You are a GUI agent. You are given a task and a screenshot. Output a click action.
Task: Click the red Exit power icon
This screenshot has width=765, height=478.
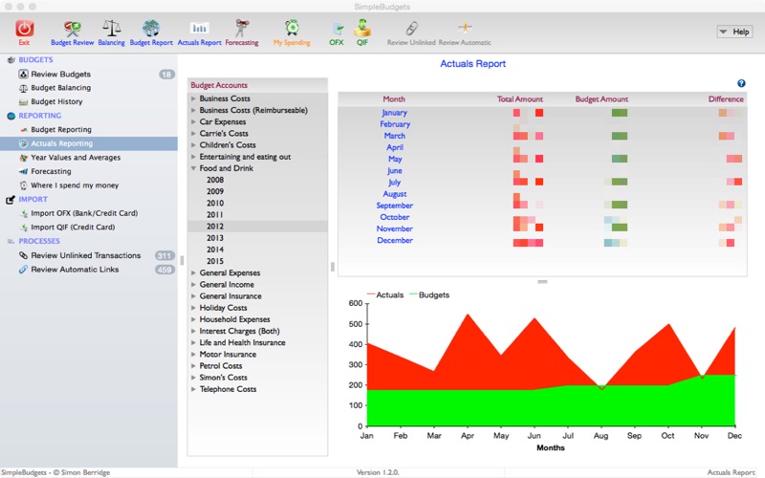(24, 30)
